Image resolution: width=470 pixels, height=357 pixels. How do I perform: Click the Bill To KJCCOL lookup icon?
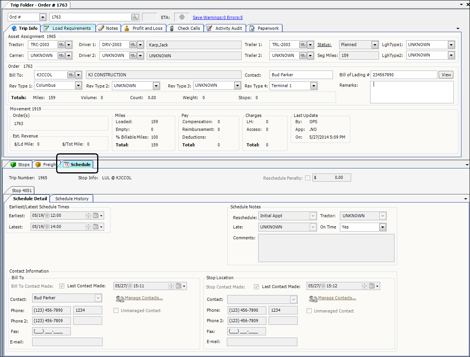pyautogui.click(x=70, y=75)
